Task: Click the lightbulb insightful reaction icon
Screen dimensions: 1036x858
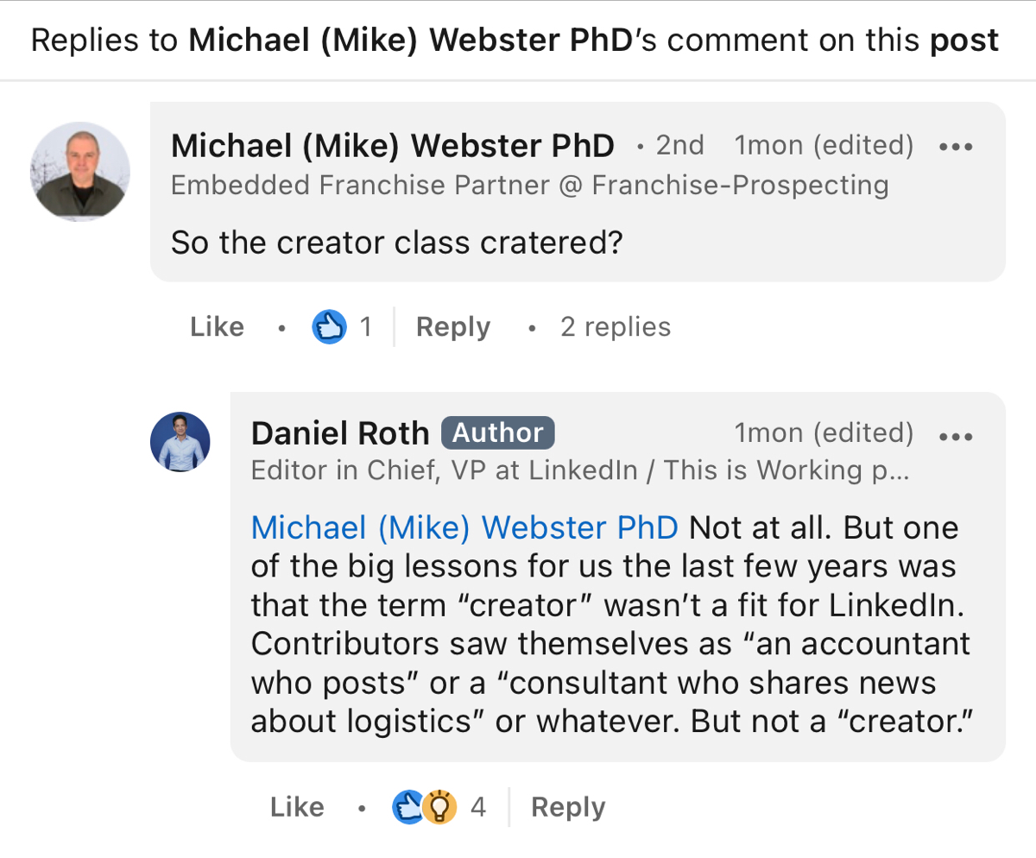Action: tap(440, 807)
